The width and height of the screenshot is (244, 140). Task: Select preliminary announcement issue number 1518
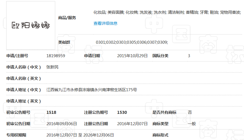[51, 112]
